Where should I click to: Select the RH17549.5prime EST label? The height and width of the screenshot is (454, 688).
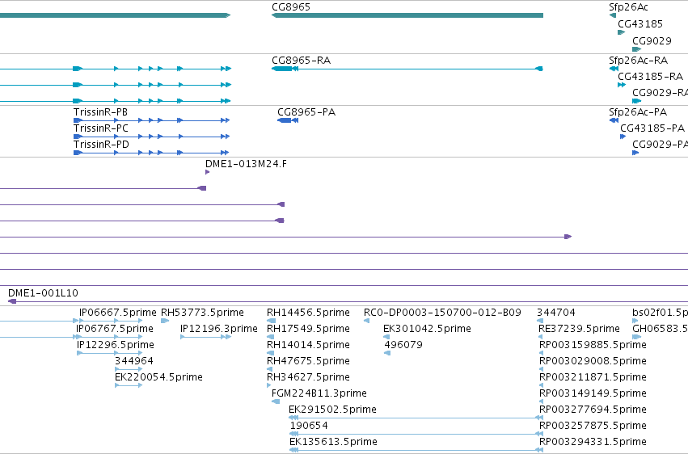click(308, 329)
